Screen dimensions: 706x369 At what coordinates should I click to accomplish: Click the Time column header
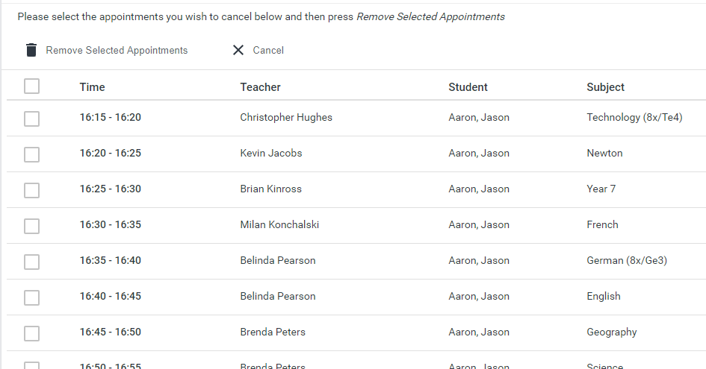92,87
